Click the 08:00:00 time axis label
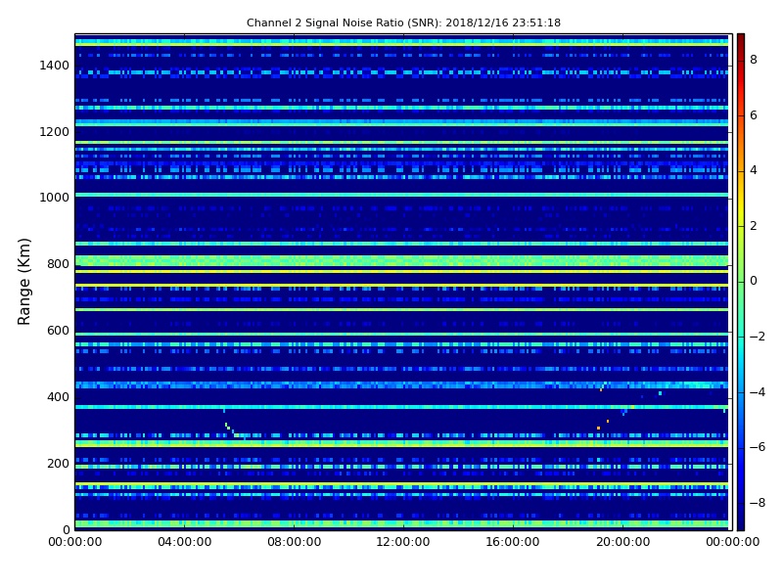Viewport: 783px width, 587px height. (295, 542)
